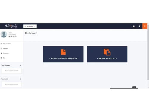Viewport: 149px width, 112px height.
Task: Click the card icon under User
Action: click(13, 36)
